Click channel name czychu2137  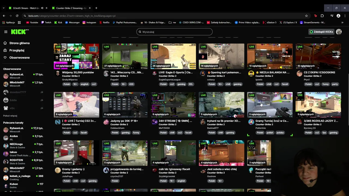coord(117,176)
